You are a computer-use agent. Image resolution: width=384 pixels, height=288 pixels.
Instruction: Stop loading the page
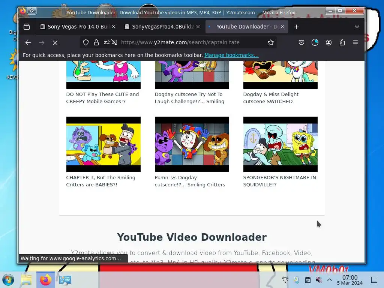(55, 43)
